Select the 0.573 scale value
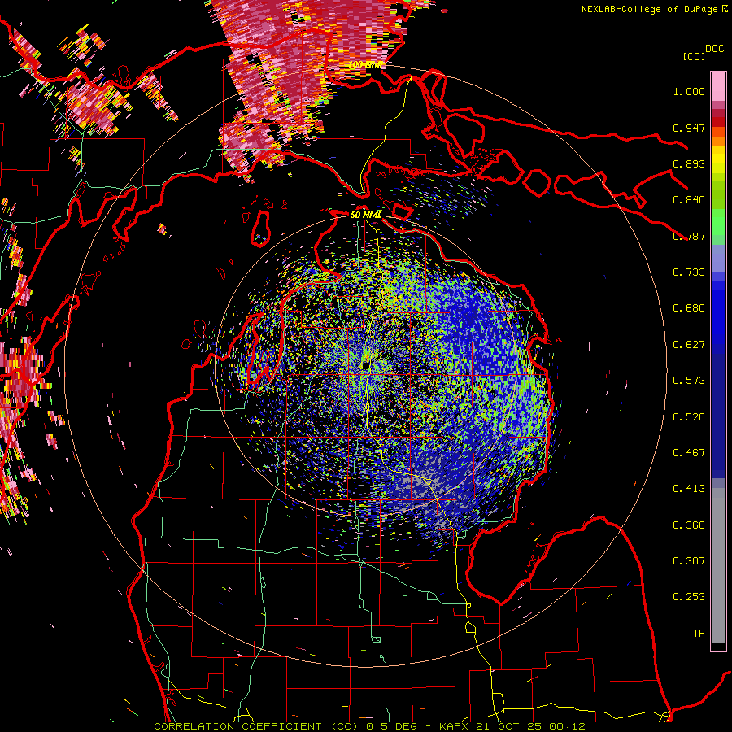The height and width of the screenshot is (732, 732). point(689,381)
